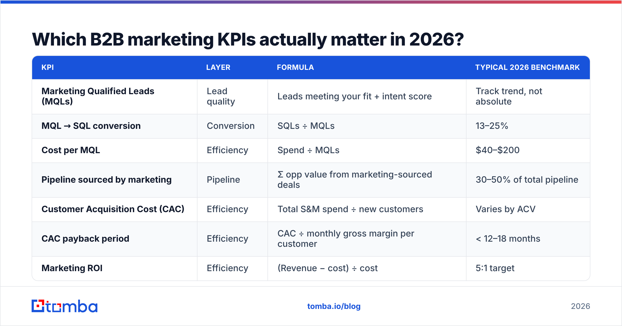This screenshot has height=326, width=622.
Task: Click Efficiency in the Customer Acquisition Cost row
Action: coord(228,209)
